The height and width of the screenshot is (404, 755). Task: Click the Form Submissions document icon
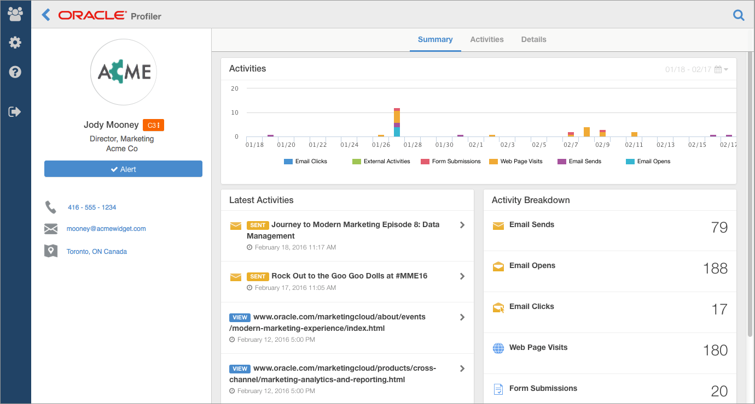click(x=498, y=389)
